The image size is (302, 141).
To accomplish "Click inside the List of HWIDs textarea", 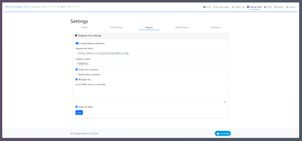I will pos(151,95).
